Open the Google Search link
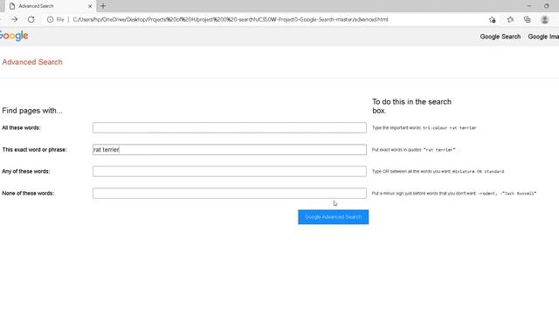 [500, 37]
